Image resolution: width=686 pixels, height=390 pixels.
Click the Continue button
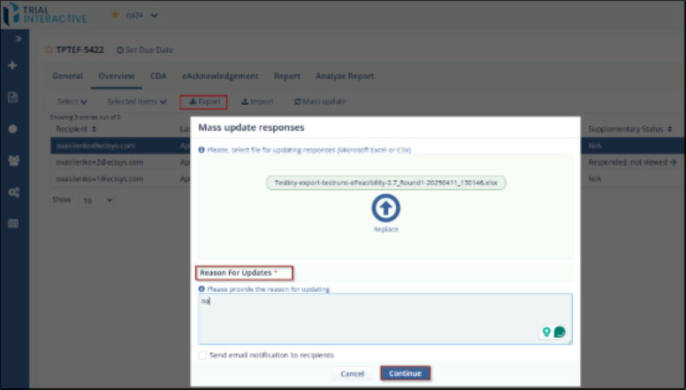pyautogui.click(x=405, y=373)
